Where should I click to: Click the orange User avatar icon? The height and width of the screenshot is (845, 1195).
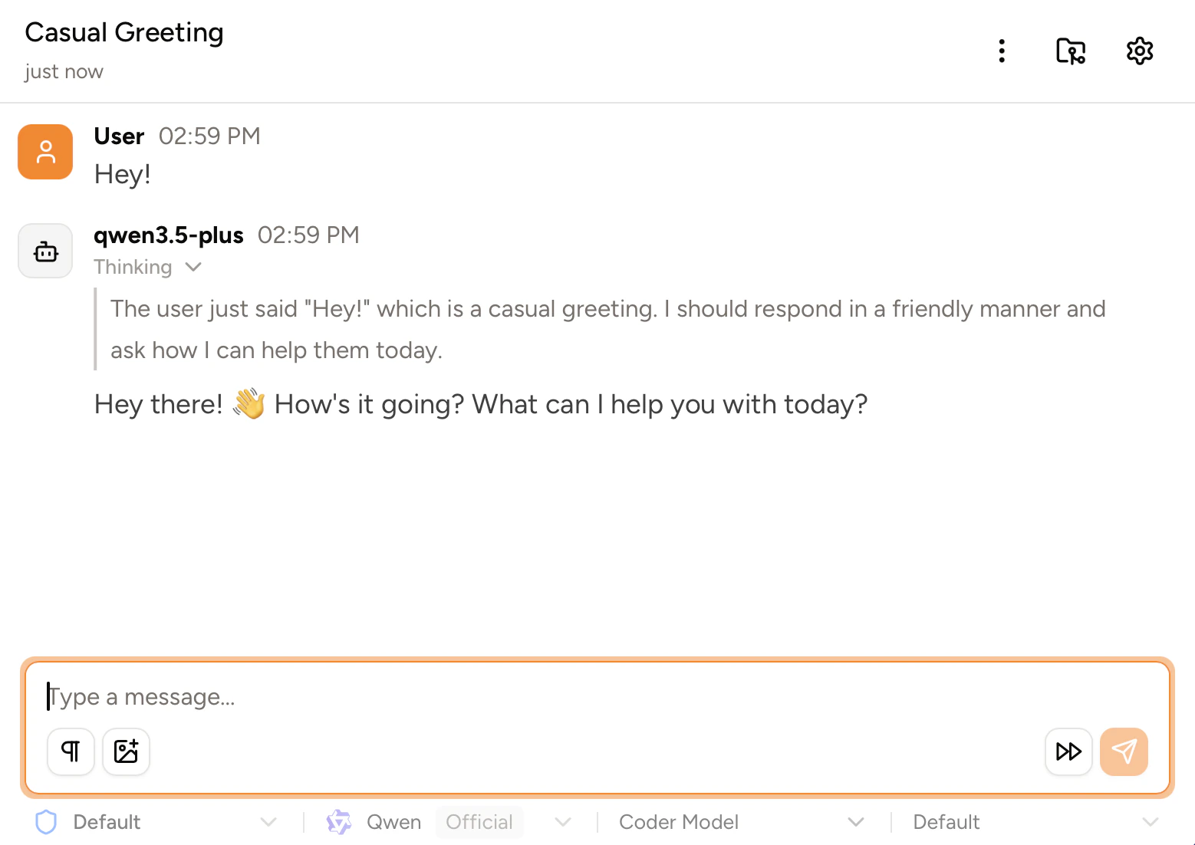pos(45,152)
